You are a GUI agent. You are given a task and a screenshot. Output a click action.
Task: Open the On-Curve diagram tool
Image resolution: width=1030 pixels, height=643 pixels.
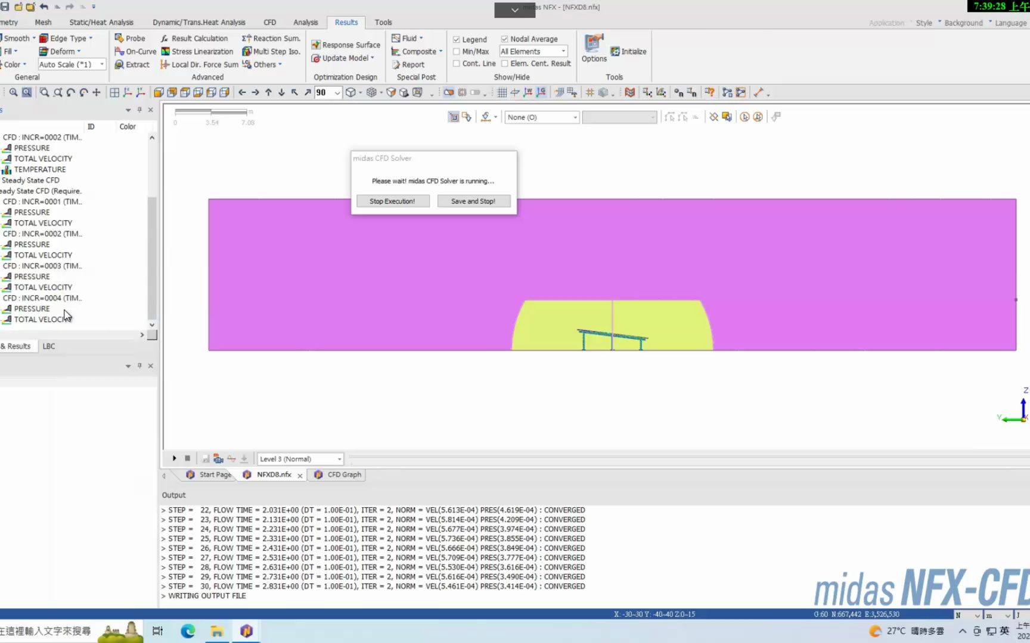click(x=135, y=51)
